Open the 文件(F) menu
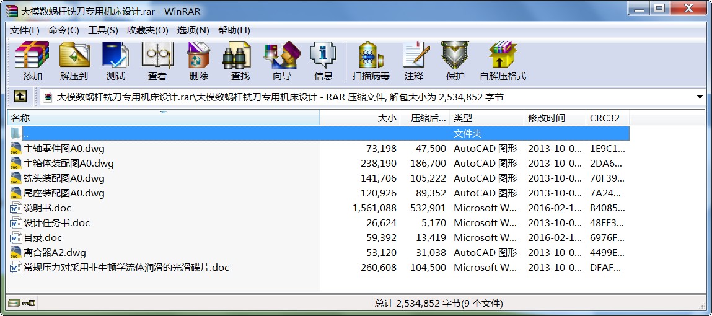 click(25, 30)
